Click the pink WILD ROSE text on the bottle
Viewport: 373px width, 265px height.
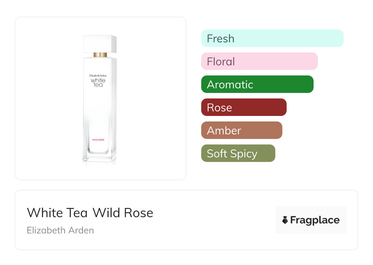(98, 140)
